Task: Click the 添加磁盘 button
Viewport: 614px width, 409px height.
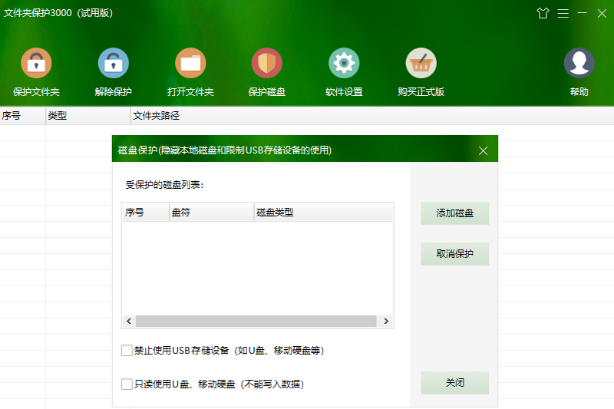Action: click(x=454, y=213)
